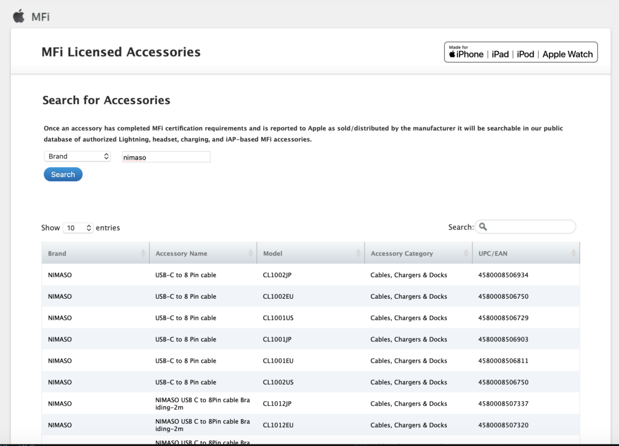Click the Braiding-2m cable name for CL1012JP

(x=202, y=404)
